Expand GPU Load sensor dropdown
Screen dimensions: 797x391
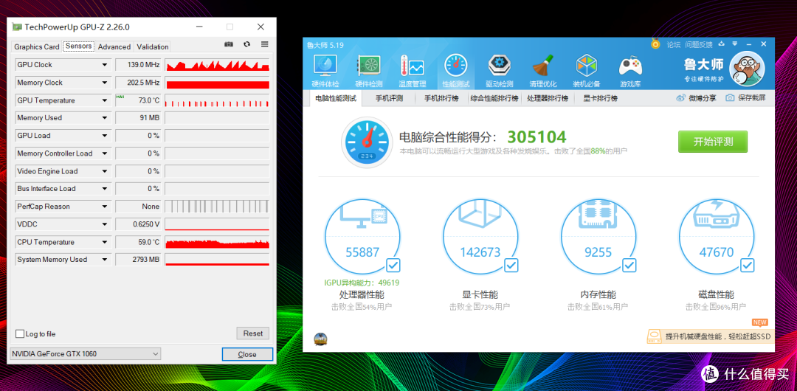(105, 136)
